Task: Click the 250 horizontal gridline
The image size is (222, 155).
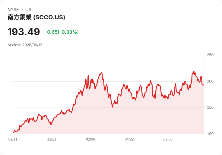Action: pos(108,55)
